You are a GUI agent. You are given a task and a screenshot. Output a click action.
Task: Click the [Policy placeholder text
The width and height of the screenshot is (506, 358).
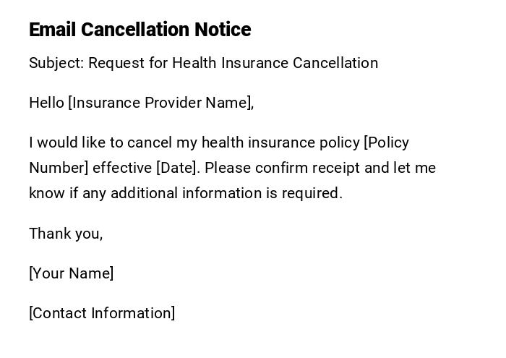[387, 142]
